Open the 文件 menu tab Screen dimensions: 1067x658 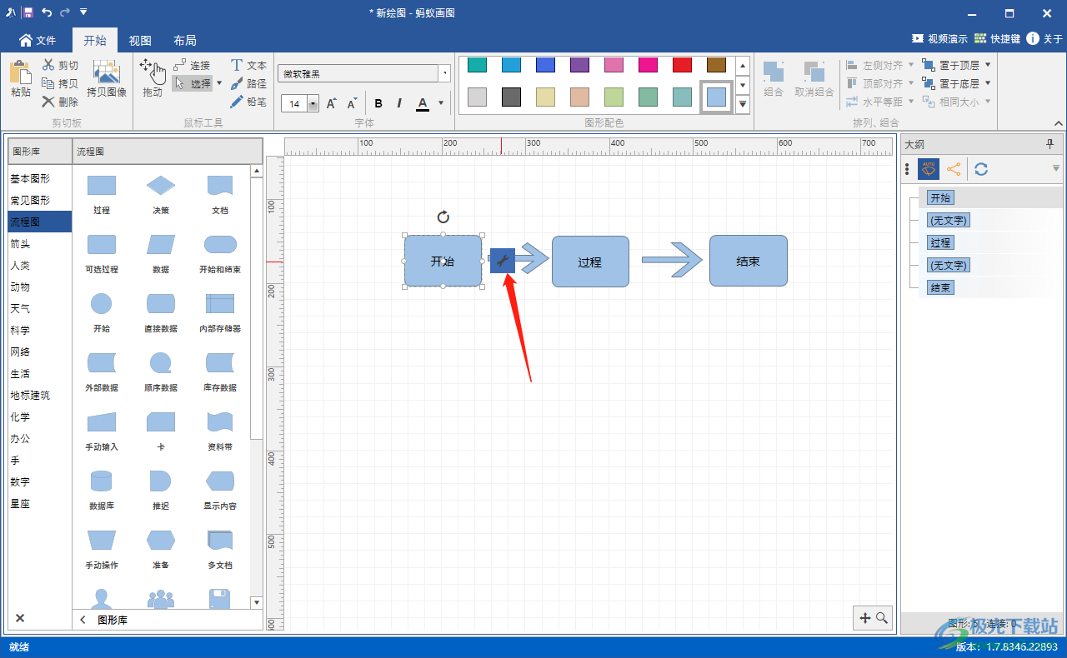[x=37, y=40]
